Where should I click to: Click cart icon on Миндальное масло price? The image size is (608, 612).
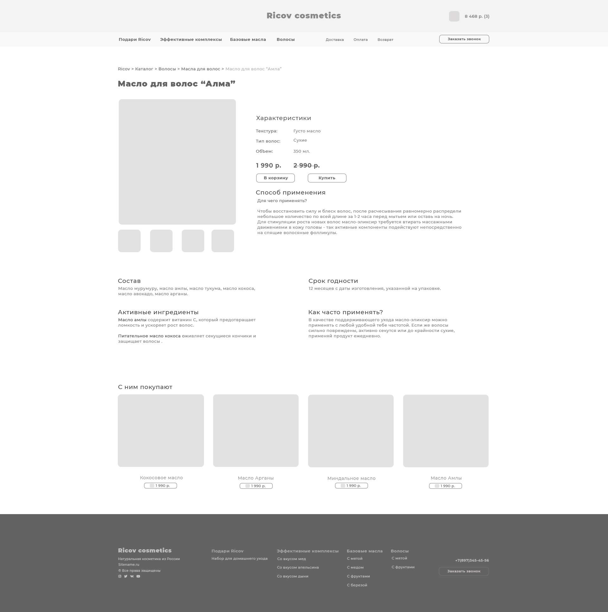343,486
